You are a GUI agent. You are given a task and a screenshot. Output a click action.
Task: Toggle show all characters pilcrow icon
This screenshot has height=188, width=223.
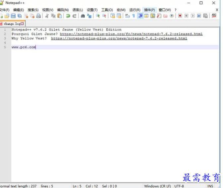pos(134,16)
